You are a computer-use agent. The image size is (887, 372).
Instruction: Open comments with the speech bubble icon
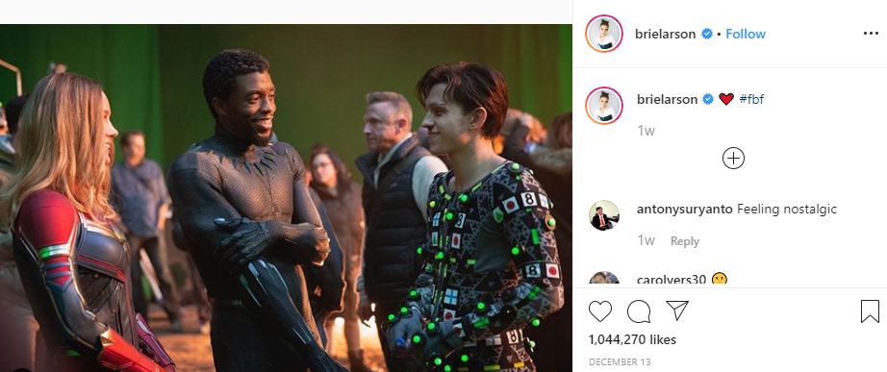pos(638,310)
